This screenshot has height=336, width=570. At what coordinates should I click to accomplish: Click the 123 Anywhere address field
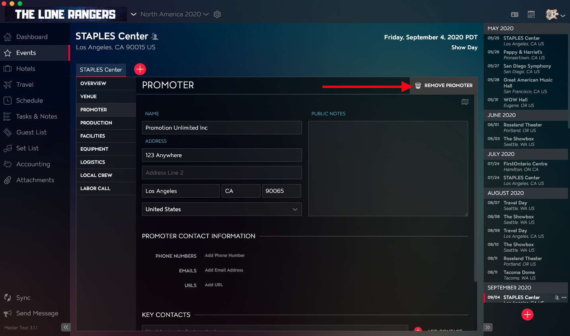click(222, 155)
